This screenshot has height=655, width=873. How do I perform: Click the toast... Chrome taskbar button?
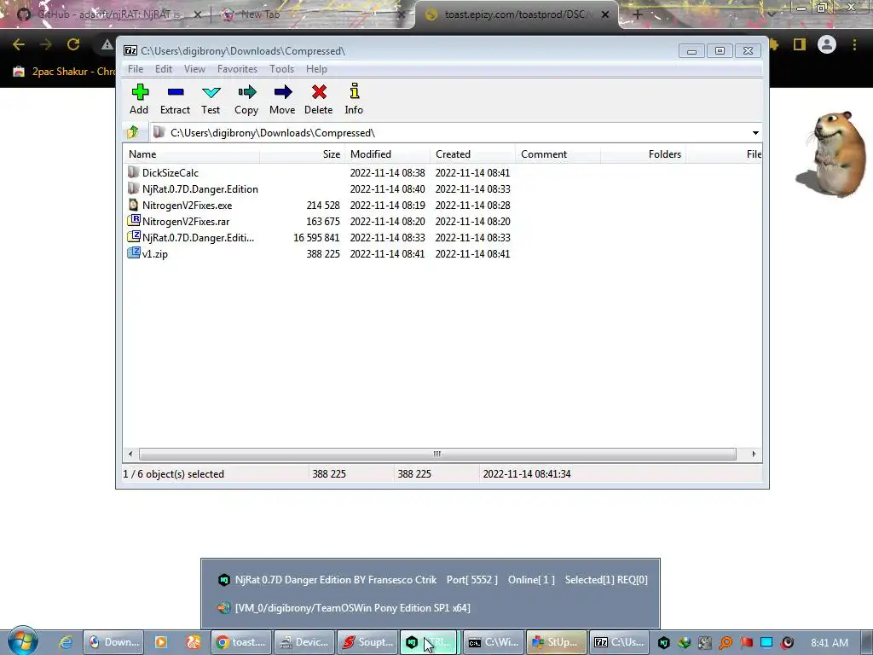(x=241, y=642)
